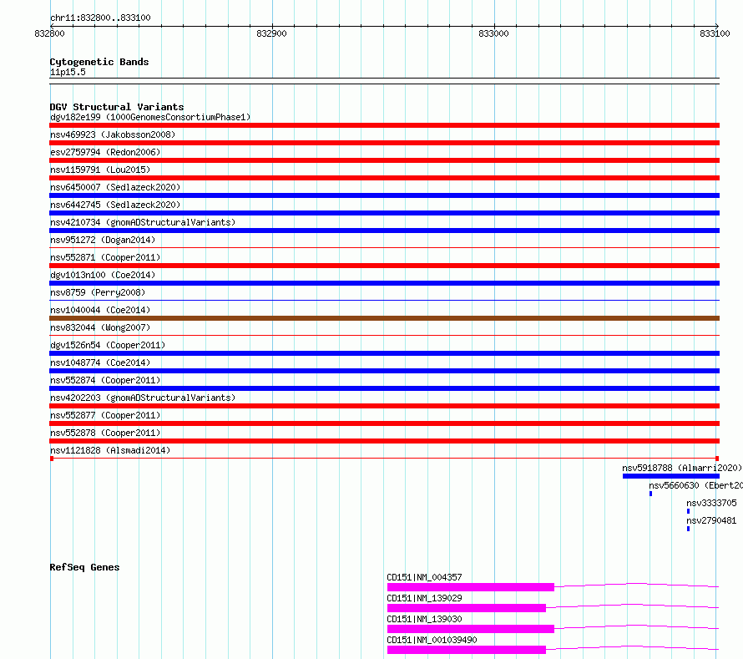Open the esv2759794 (Redon2006) variant label

105,152
